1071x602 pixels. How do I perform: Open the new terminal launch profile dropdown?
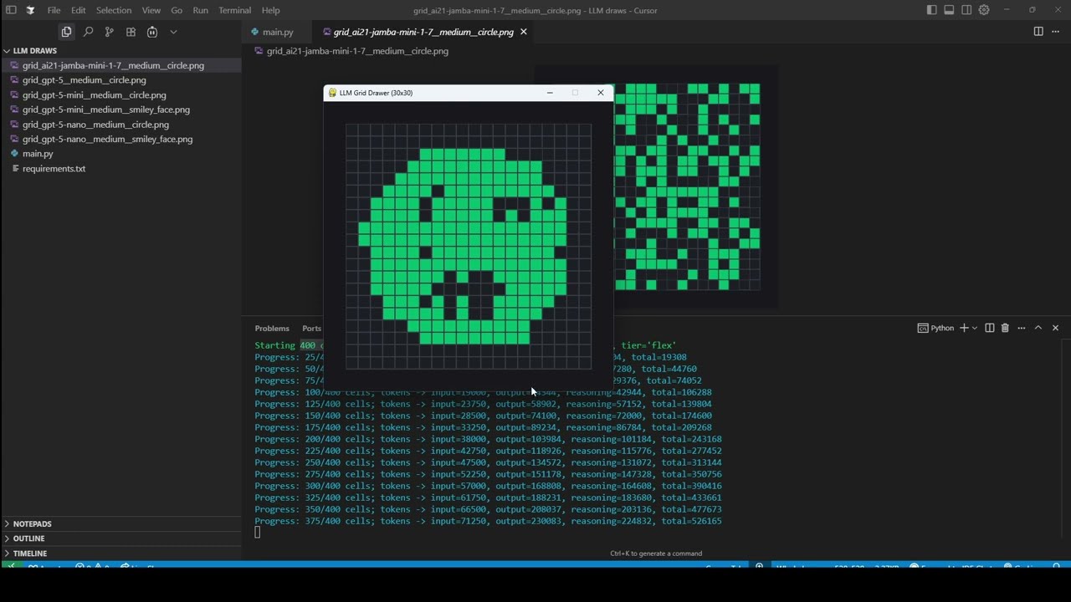pos(975,329)
